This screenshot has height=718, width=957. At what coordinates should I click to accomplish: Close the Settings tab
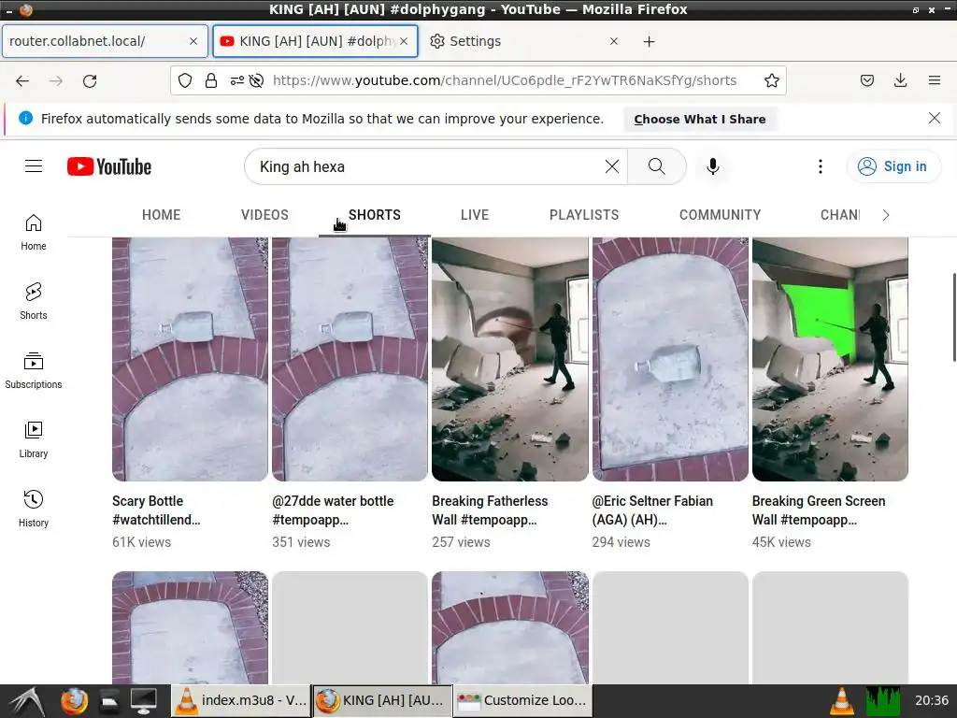(614, 41)
